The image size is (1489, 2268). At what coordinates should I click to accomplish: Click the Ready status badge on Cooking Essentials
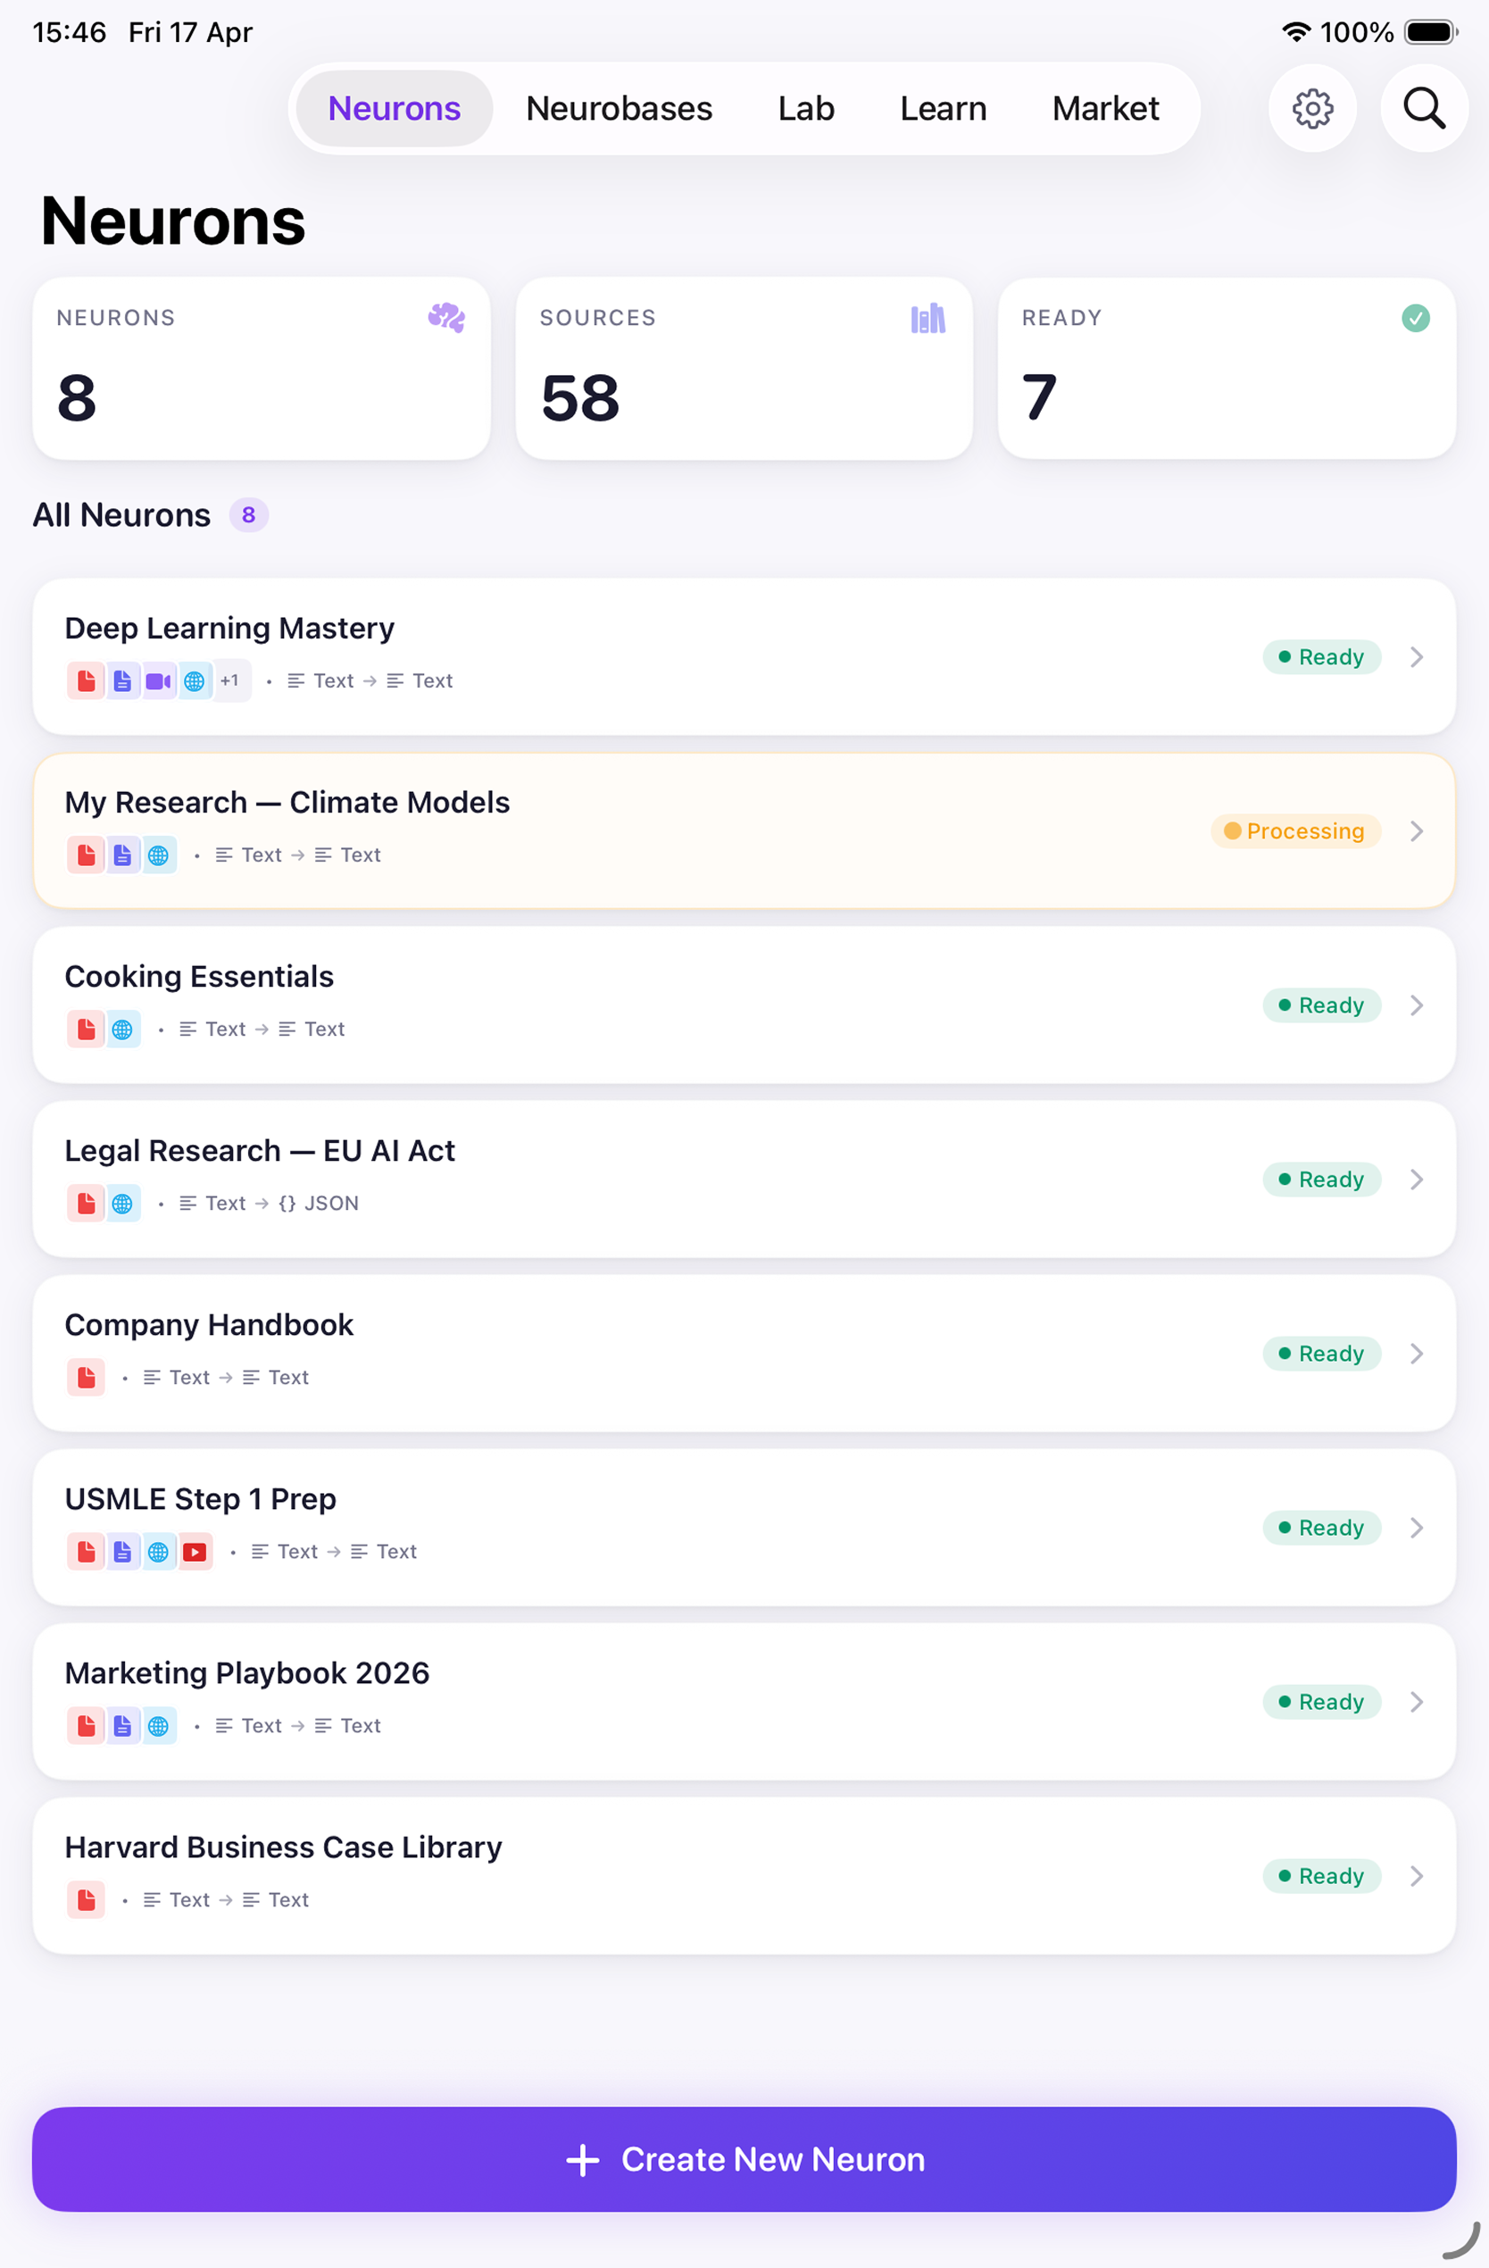click(x=1322, y=1005)
